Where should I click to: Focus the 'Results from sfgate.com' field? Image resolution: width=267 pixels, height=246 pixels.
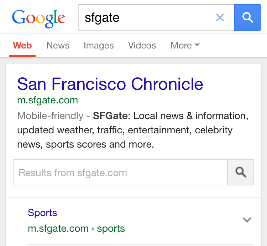click(120, 173)
